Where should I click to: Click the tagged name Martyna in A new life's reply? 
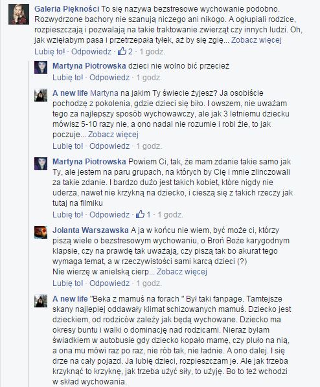point(104,93)
